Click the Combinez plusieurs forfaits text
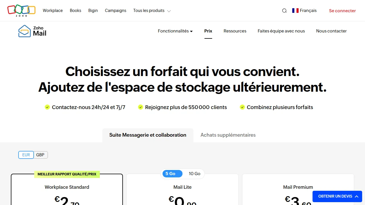This screenshot has width=365, height=205. (x=280, y=107)
